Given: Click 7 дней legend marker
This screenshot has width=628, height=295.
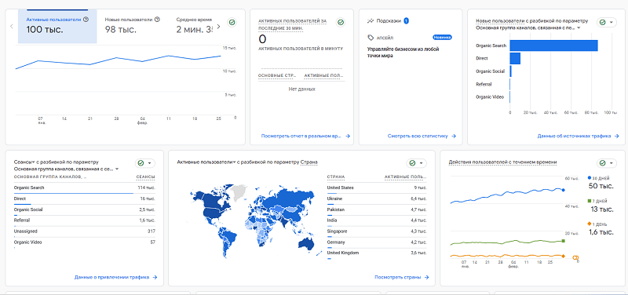Looking at the screenshot, I should click(589, 200).
